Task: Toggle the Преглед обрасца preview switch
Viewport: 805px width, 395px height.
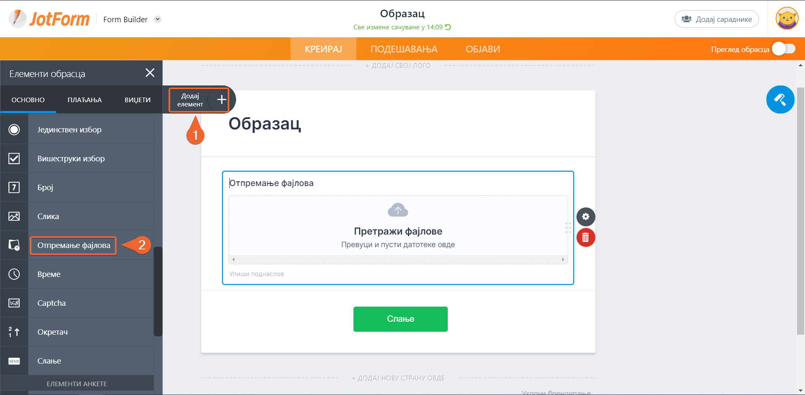Action: click(783, 49)
